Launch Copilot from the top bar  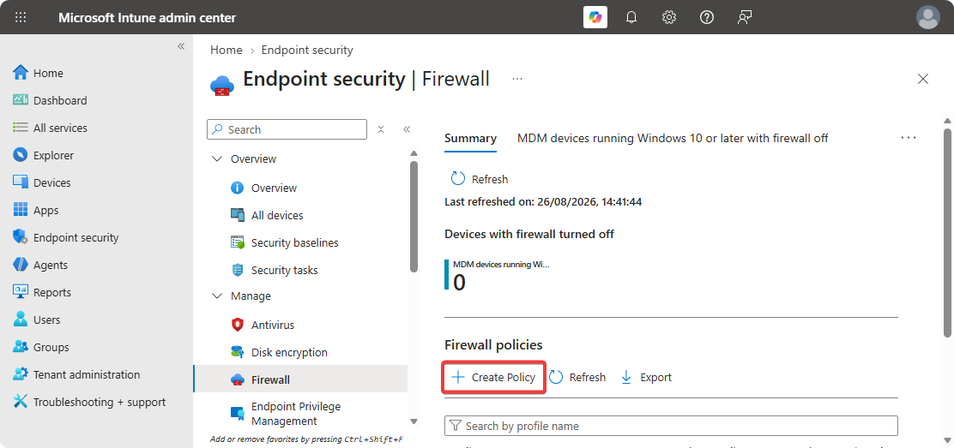[x=595, y=17]
